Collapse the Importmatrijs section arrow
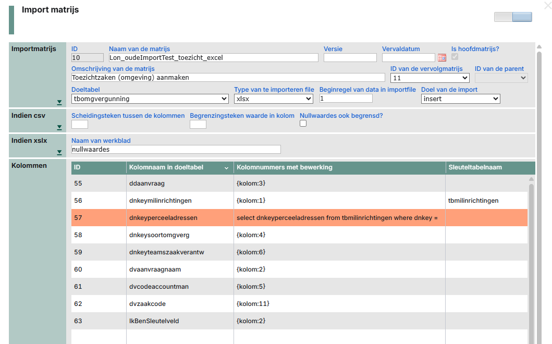 click(59, 102)
